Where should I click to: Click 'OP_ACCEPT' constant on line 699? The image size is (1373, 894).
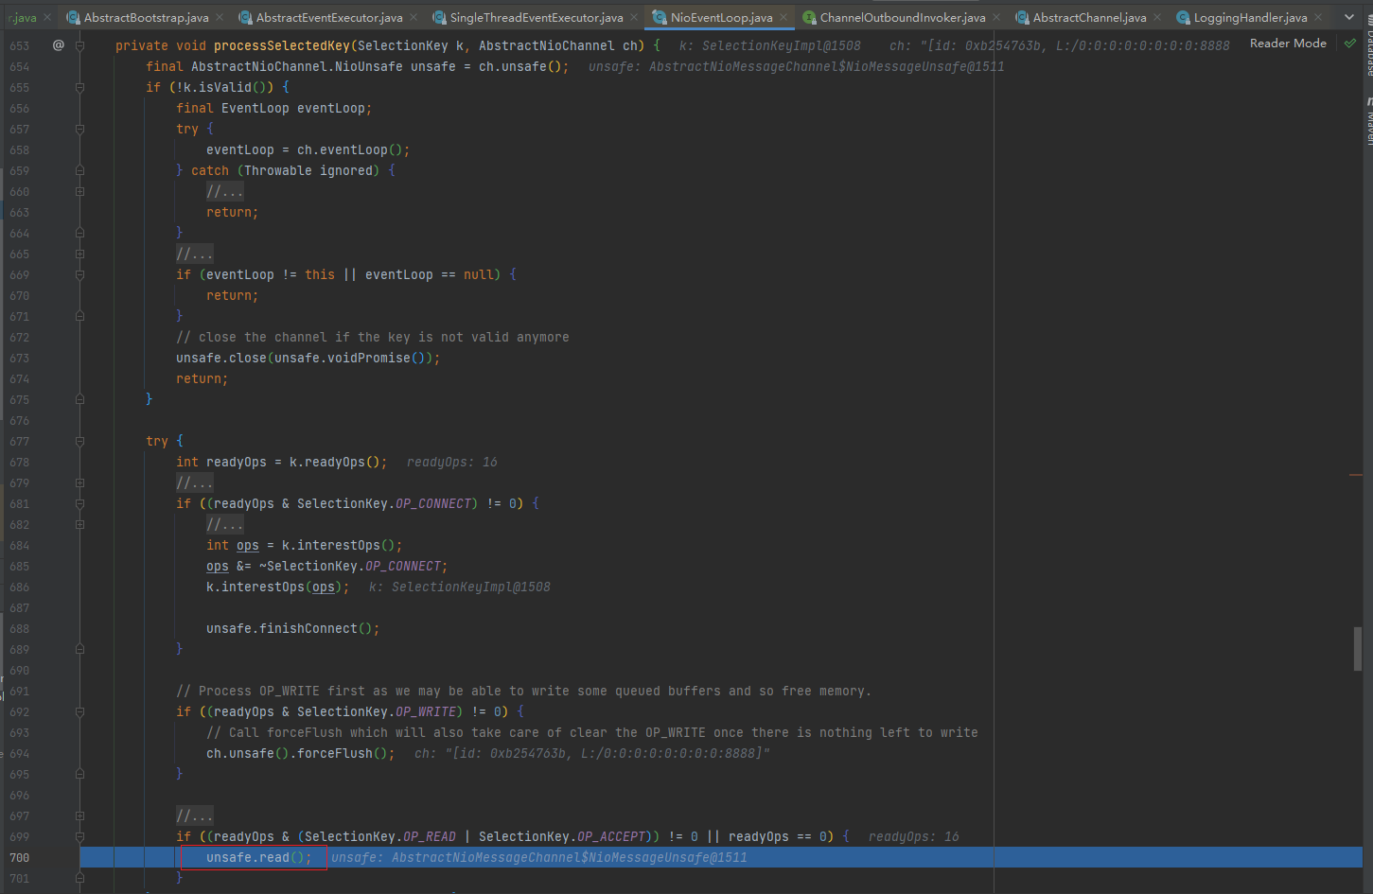611,836
